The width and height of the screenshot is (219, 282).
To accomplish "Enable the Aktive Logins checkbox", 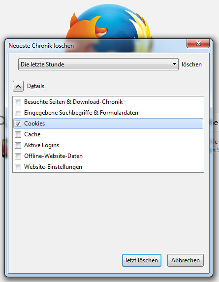I will (18, 145).
